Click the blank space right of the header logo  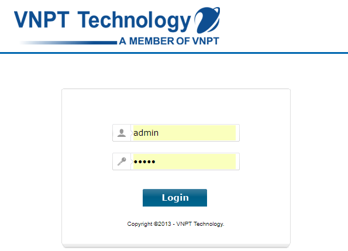284,26
